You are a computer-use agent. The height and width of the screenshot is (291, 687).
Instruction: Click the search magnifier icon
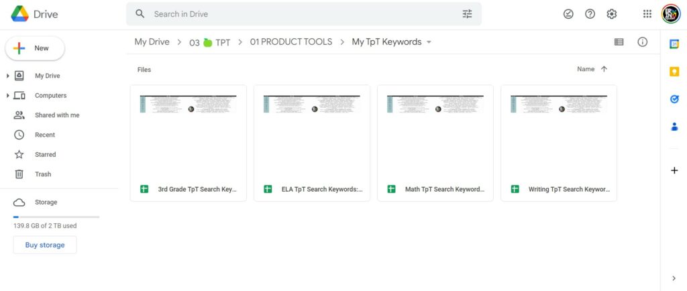pos(140,14)
